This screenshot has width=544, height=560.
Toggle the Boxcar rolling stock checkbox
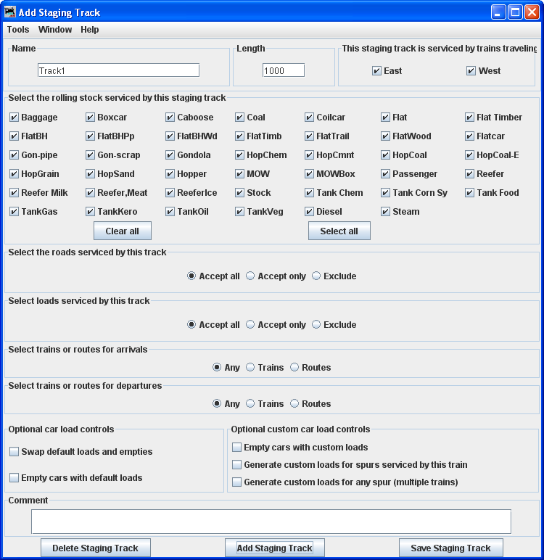coord(91,118)
